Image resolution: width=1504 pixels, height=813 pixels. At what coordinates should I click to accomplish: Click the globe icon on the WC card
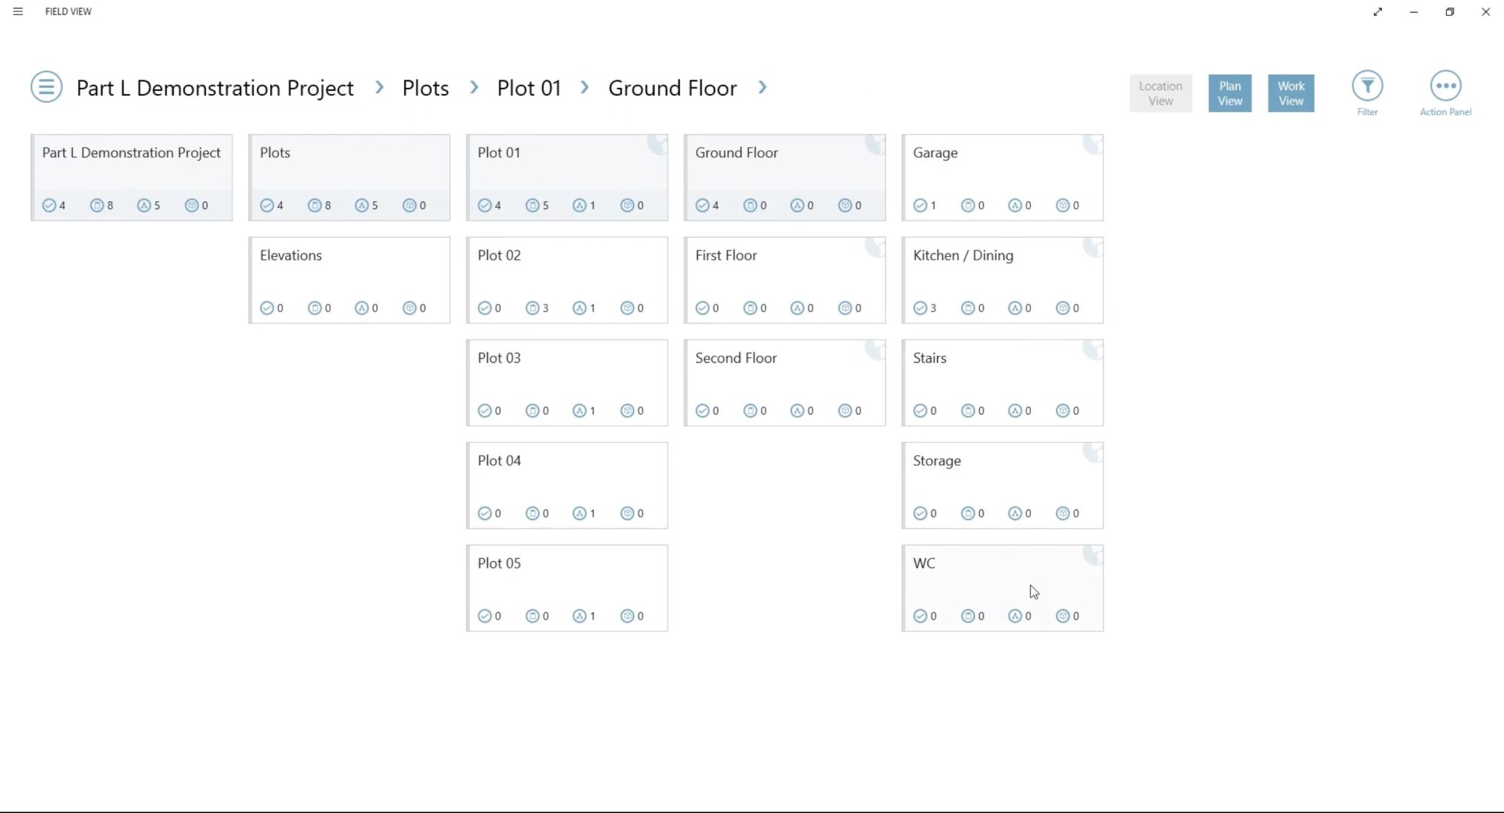coord(1092,555)
